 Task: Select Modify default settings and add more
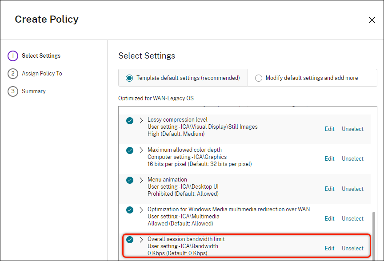tap(258, 78)
